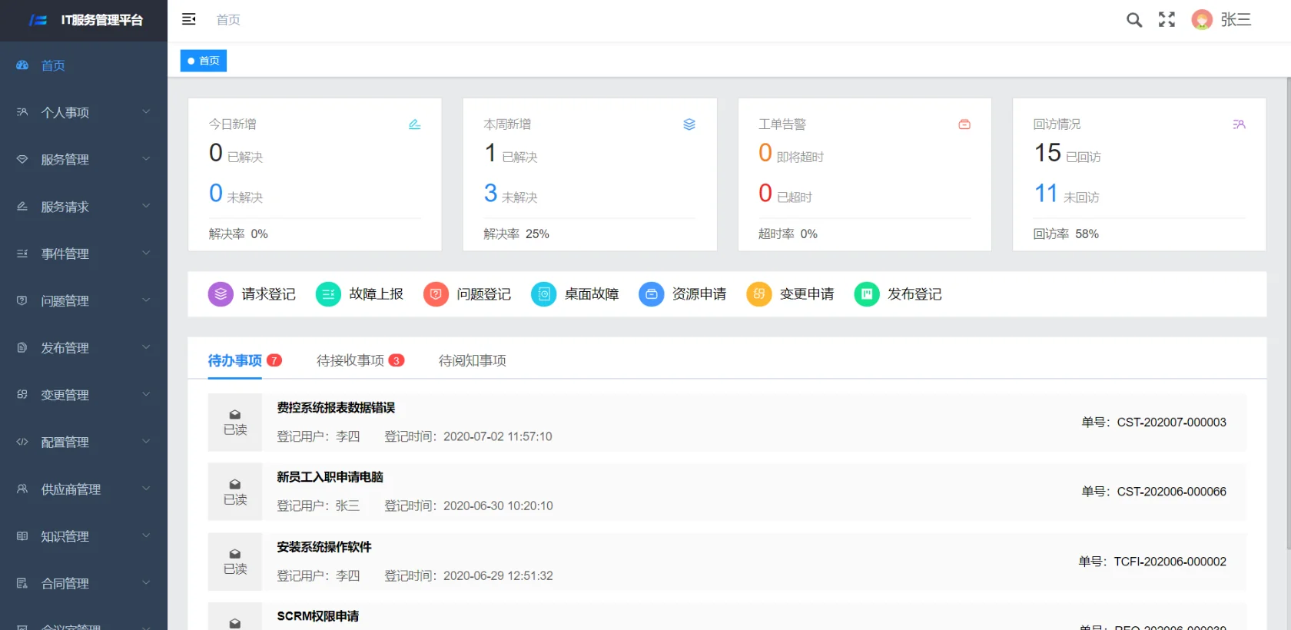Expand the 知识管理 sidebar menu
Viewport: 1291px width, 630px height.
coord(84,536)
